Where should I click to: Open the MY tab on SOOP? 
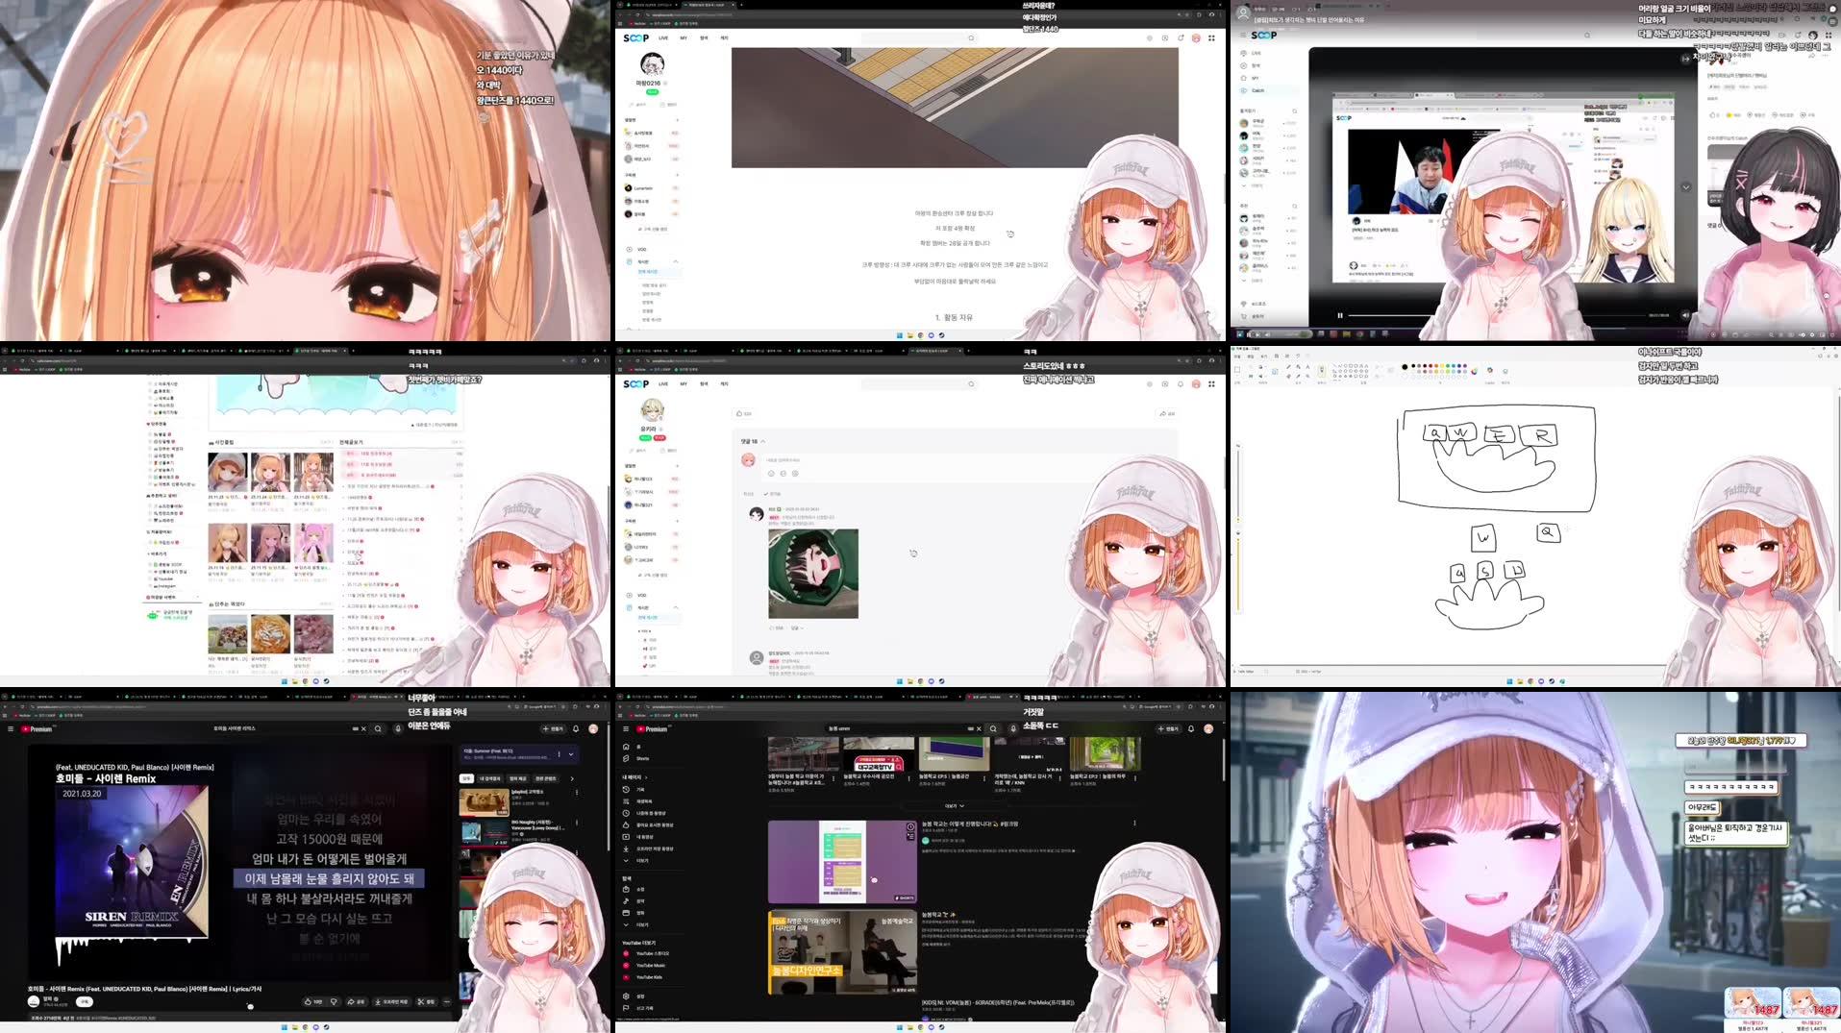[x=684, y=37]
